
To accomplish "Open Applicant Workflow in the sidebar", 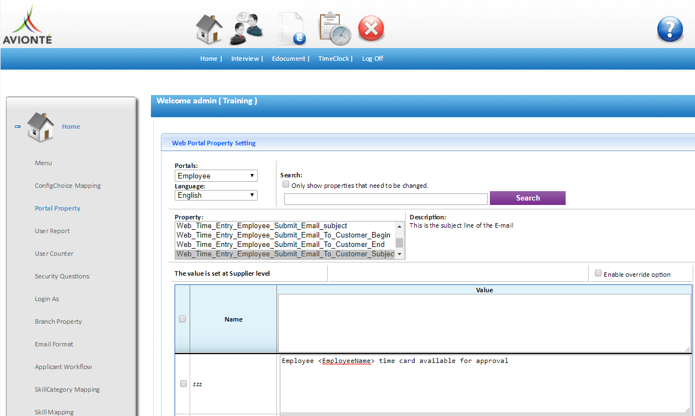I will (63, 367).
